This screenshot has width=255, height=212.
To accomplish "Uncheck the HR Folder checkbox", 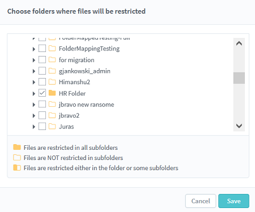I will [x=42, y=93].
